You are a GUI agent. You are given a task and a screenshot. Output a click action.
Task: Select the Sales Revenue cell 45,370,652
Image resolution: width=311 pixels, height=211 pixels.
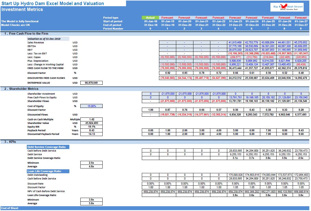(301, 43)
